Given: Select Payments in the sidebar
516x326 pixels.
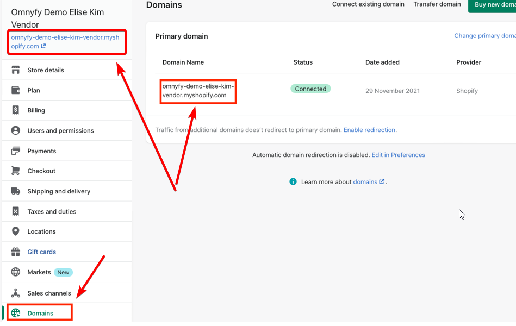Looking at the screenshot, I should point(67,151).
